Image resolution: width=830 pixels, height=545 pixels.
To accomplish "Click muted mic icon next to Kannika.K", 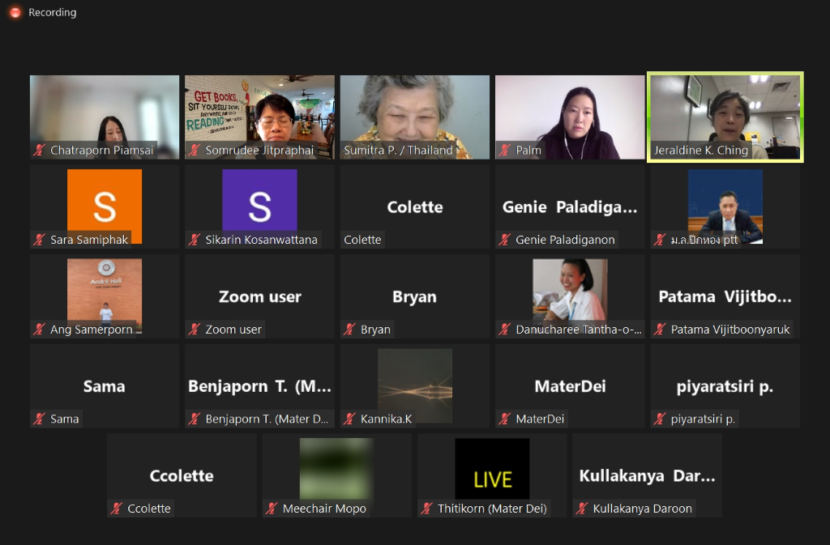I will (x=349, y=419).
